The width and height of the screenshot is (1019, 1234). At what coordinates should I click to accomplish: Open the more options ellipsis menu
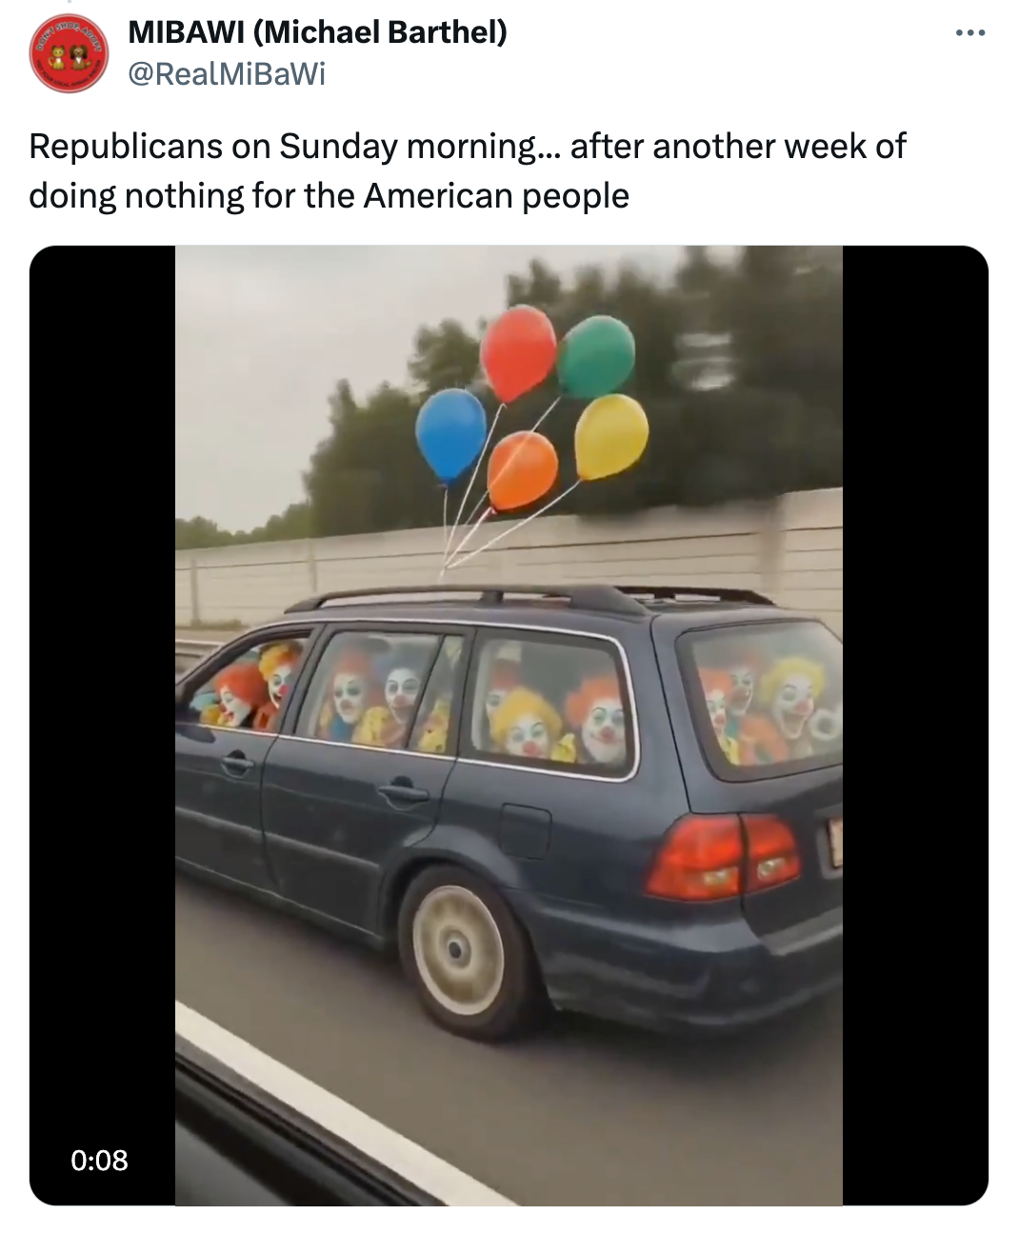pyautogui.click(x=969, y=33)
